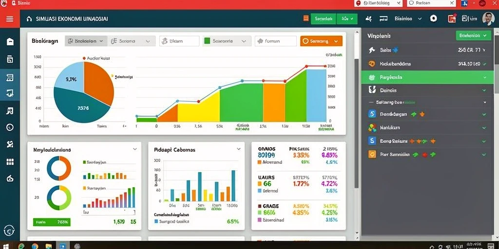Click the green progress bar in the bottom-left card
Viewport: 499px width, 249px height.
click(52, 222)
